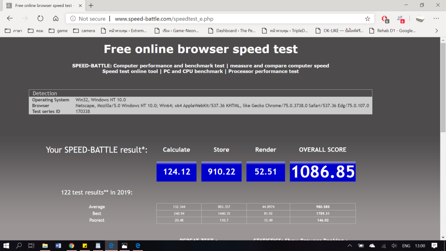The height and width of the screenshot is (251, 446).
Task: Click the browser forward arrow
Action: coord(25,18)
